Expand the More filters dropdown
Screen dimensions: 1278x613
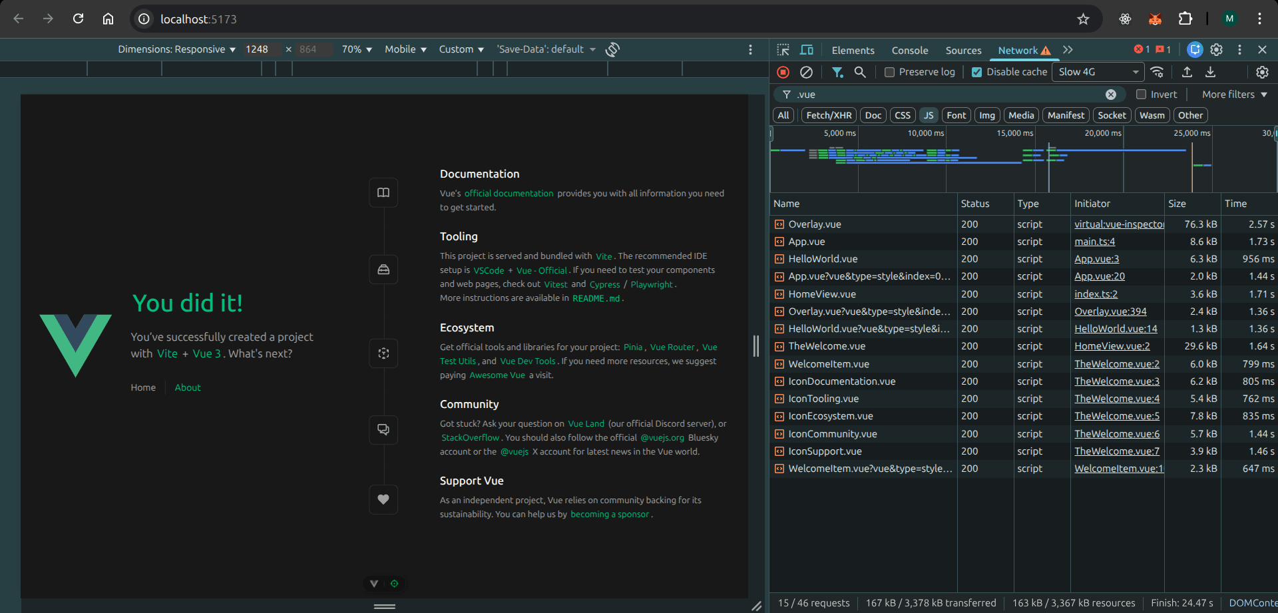click(x=1234, y=95)
